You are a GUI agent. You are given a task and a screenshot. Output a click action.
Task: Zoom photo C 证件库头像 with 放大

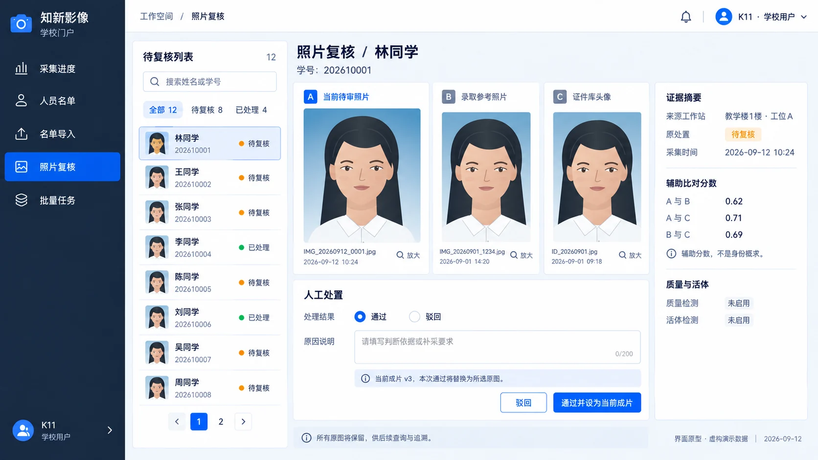(x=630, y=255)
